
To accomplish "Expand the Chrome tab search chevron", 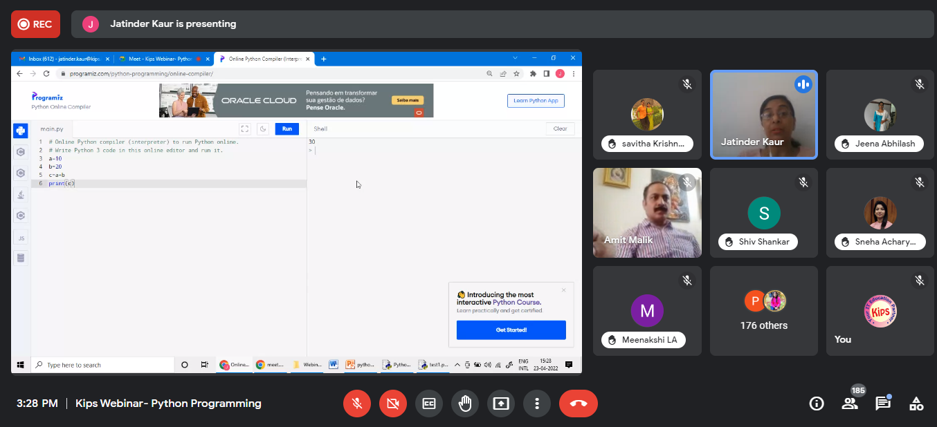I will 515,58.
